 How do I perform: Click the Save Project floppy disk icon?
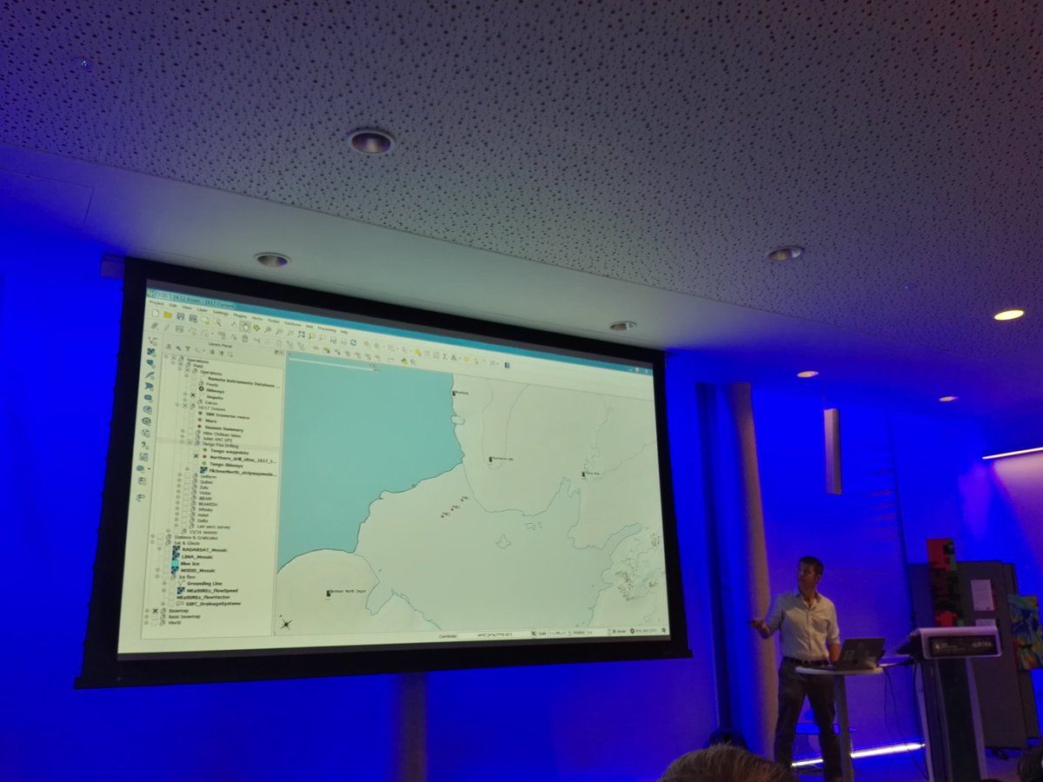(180, 316)
